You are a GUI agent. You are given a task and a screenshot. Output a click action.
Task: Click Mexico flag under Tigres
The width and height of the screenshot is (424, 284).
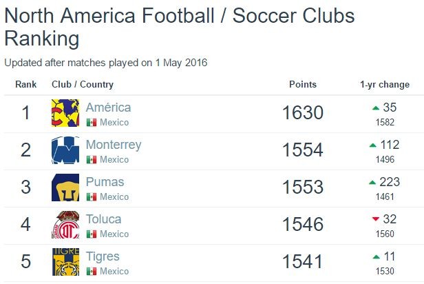click(91, 272)
